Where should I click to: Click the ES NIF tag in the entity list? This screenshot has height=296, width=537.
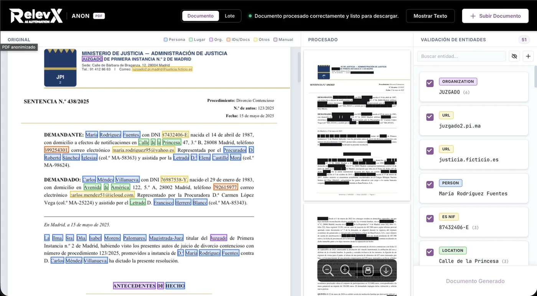[x=449, y=217]
